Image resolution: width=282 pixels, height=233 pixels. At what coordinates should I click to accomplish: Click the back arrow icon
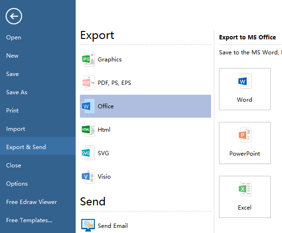[14, 17]
